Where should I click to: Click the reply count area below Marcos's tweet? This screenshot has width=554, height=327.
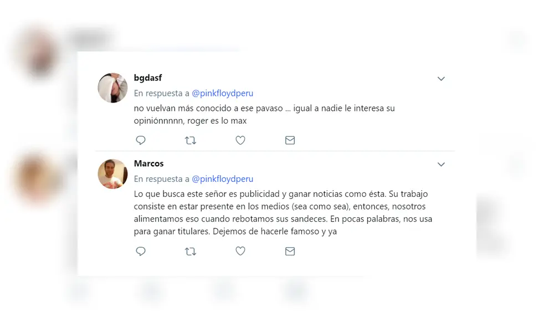pyautogui.click(x=141, y=251)
